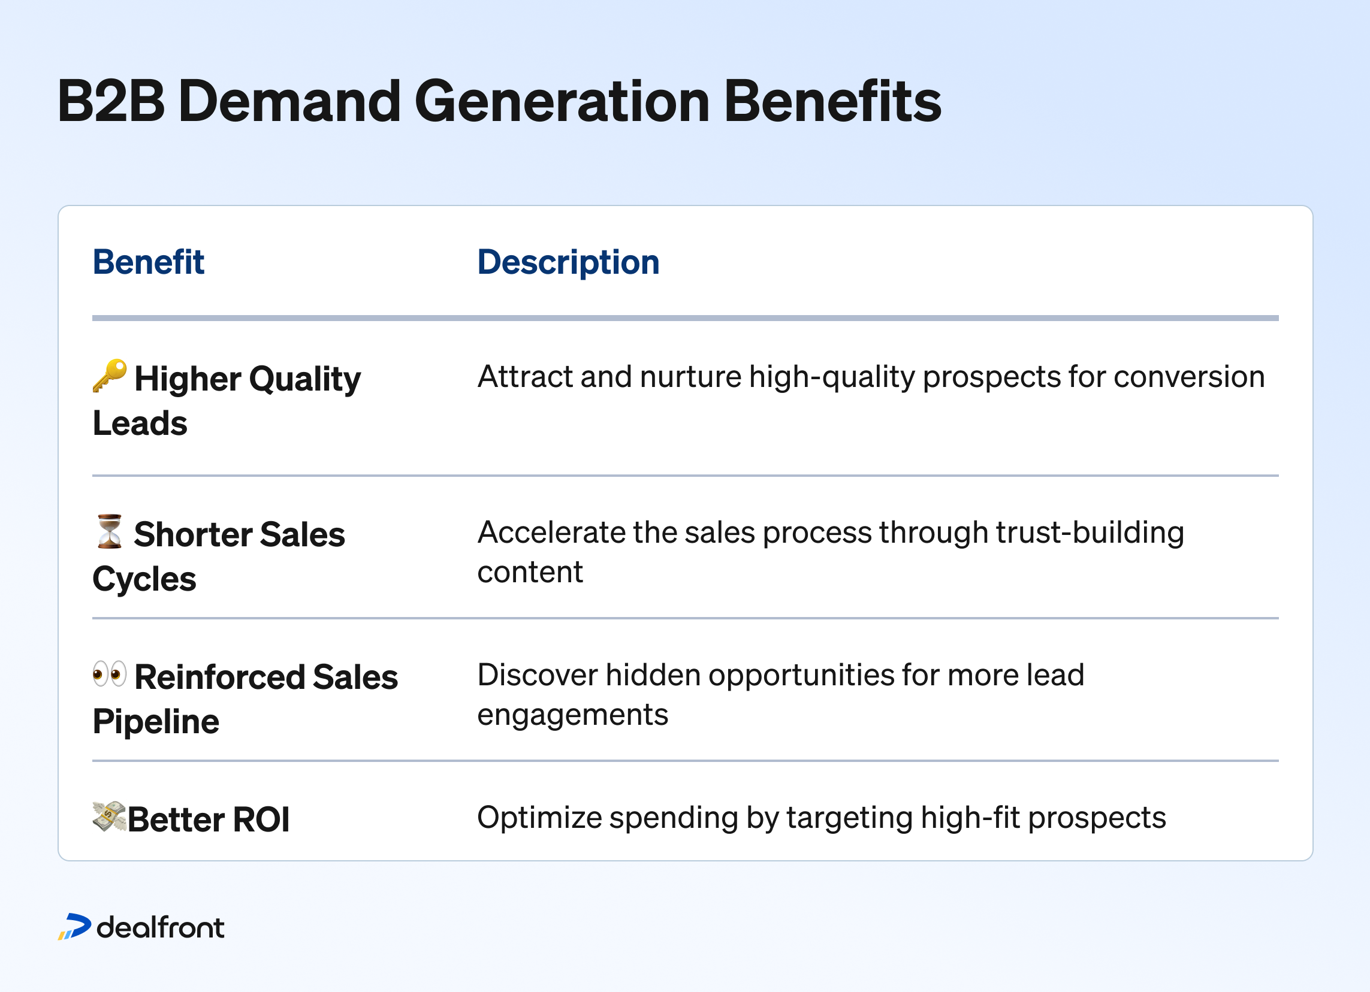Select the Benefit column header

coord(149,261)
